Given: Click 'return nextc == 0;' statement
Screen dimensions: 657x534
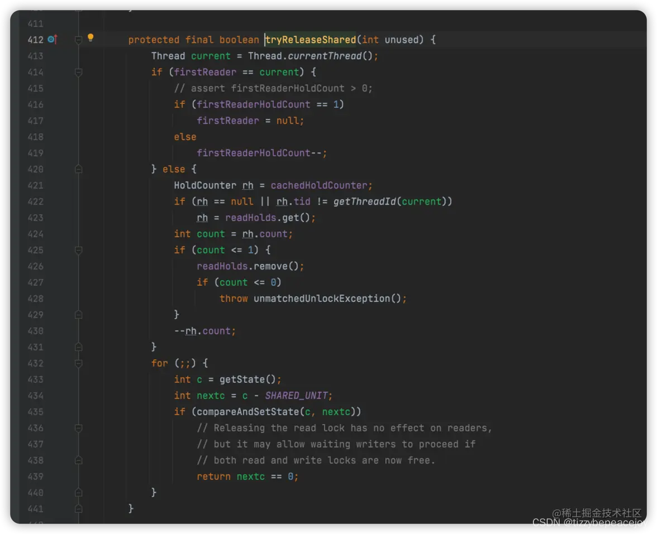Looking at the screenshot, I should tap(247, 477).
